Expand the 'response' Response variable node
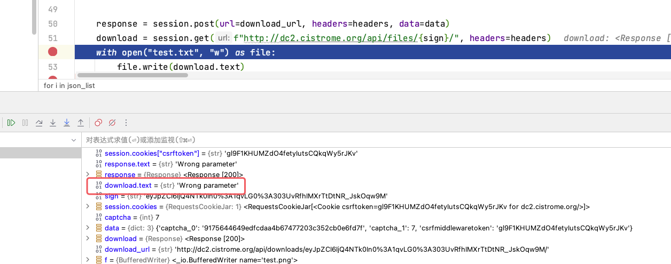The image size is (671, 264). click(x=88, y=174)
